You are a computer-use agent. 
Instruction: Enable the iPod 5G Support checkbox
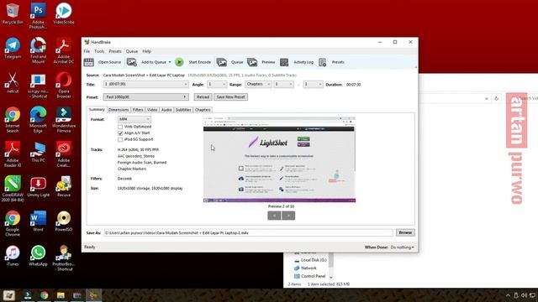[120, 139]
